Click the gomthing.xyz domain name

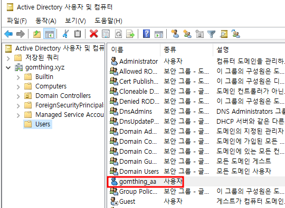click(x=45, y=67)
